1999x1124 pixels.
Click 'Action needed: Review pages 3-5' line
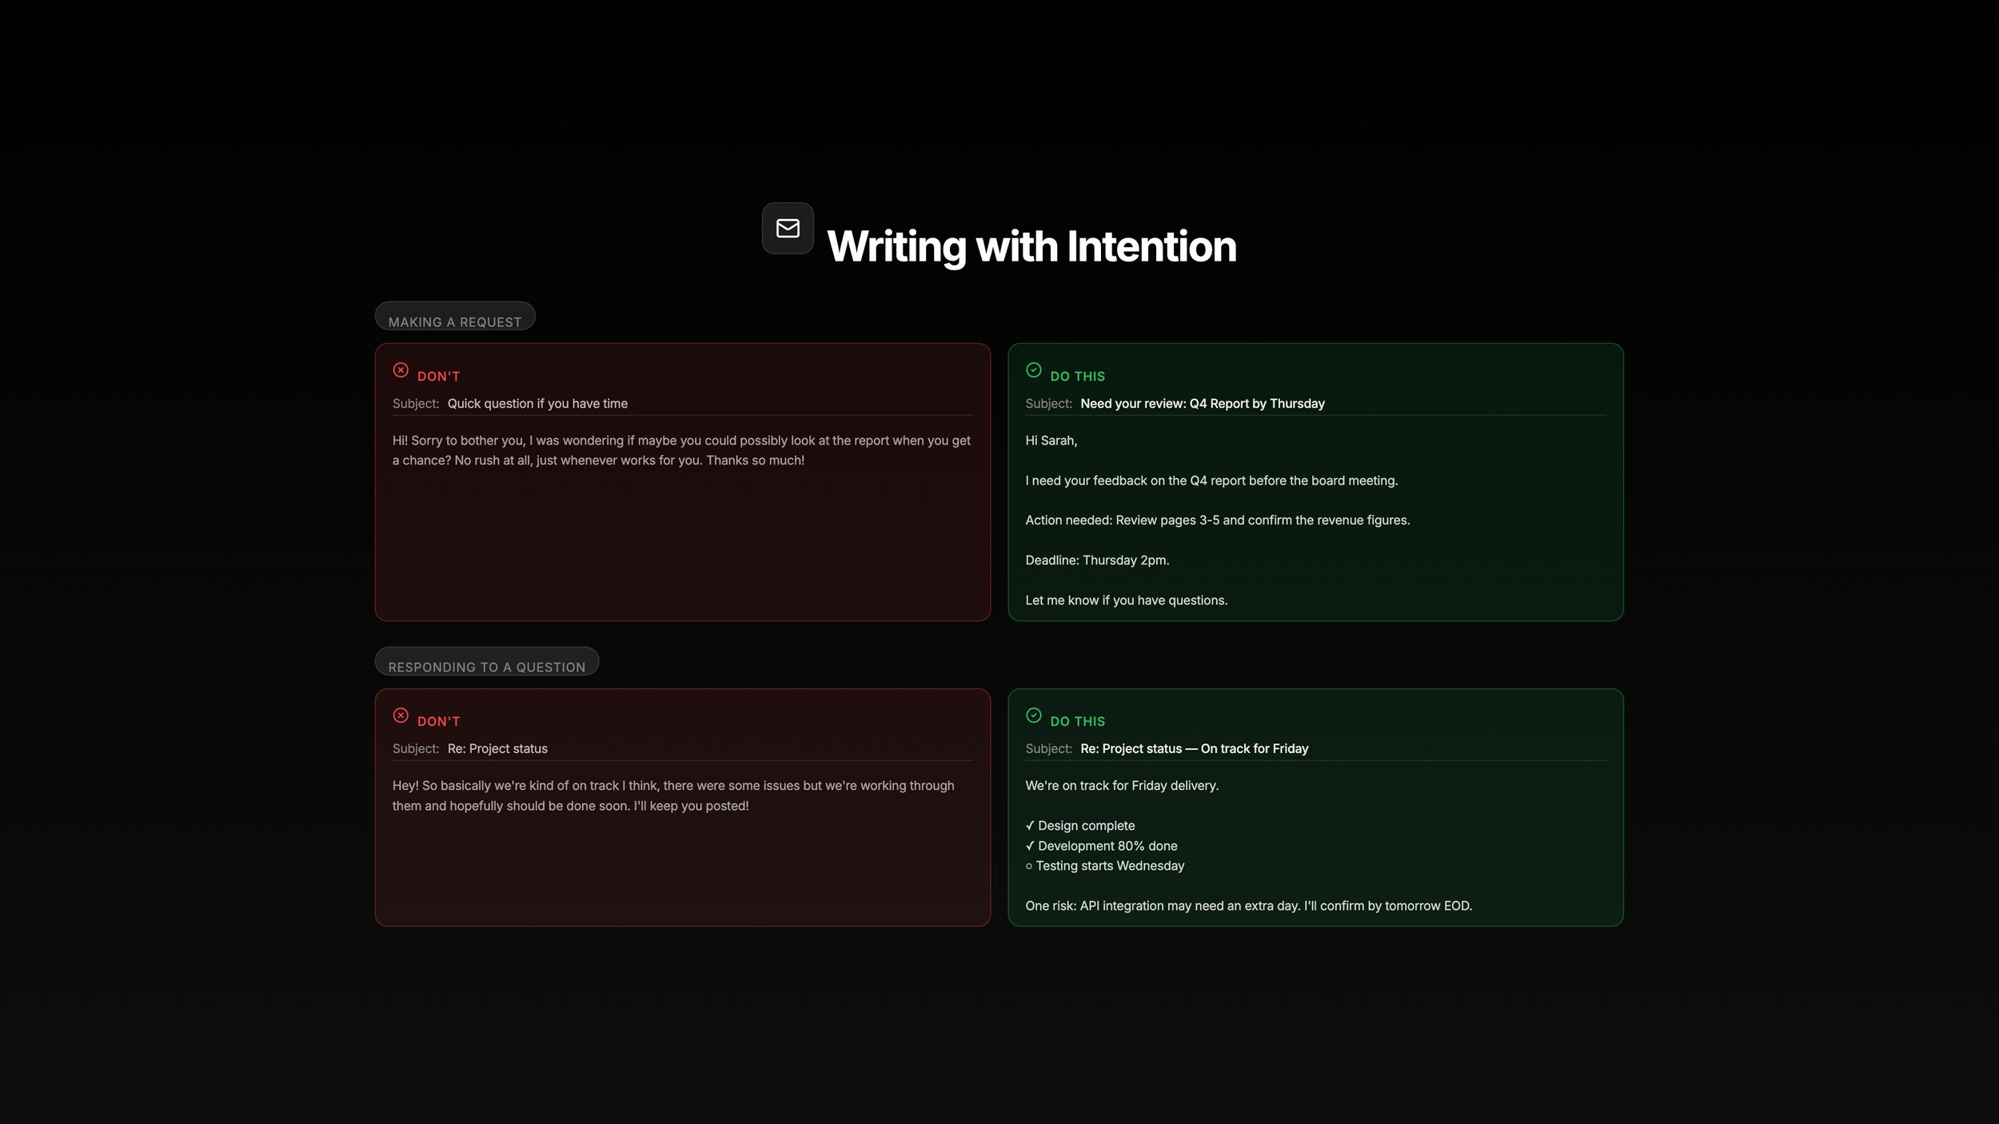tap(1217, 520)
